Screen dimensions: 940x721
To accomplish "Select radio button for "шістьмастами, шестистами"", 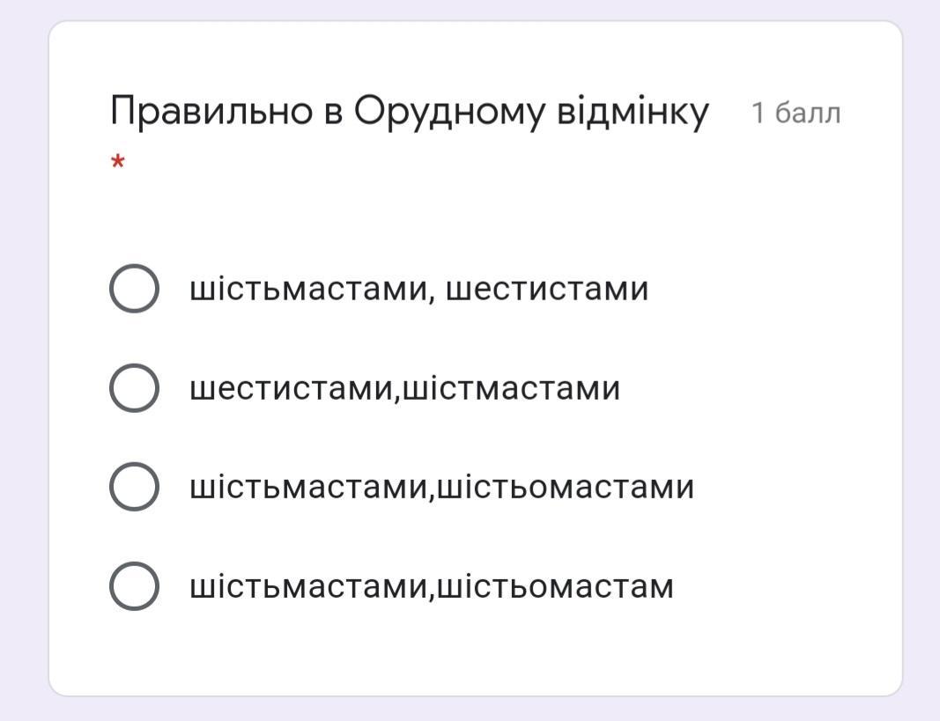I will tap(134, 289).
